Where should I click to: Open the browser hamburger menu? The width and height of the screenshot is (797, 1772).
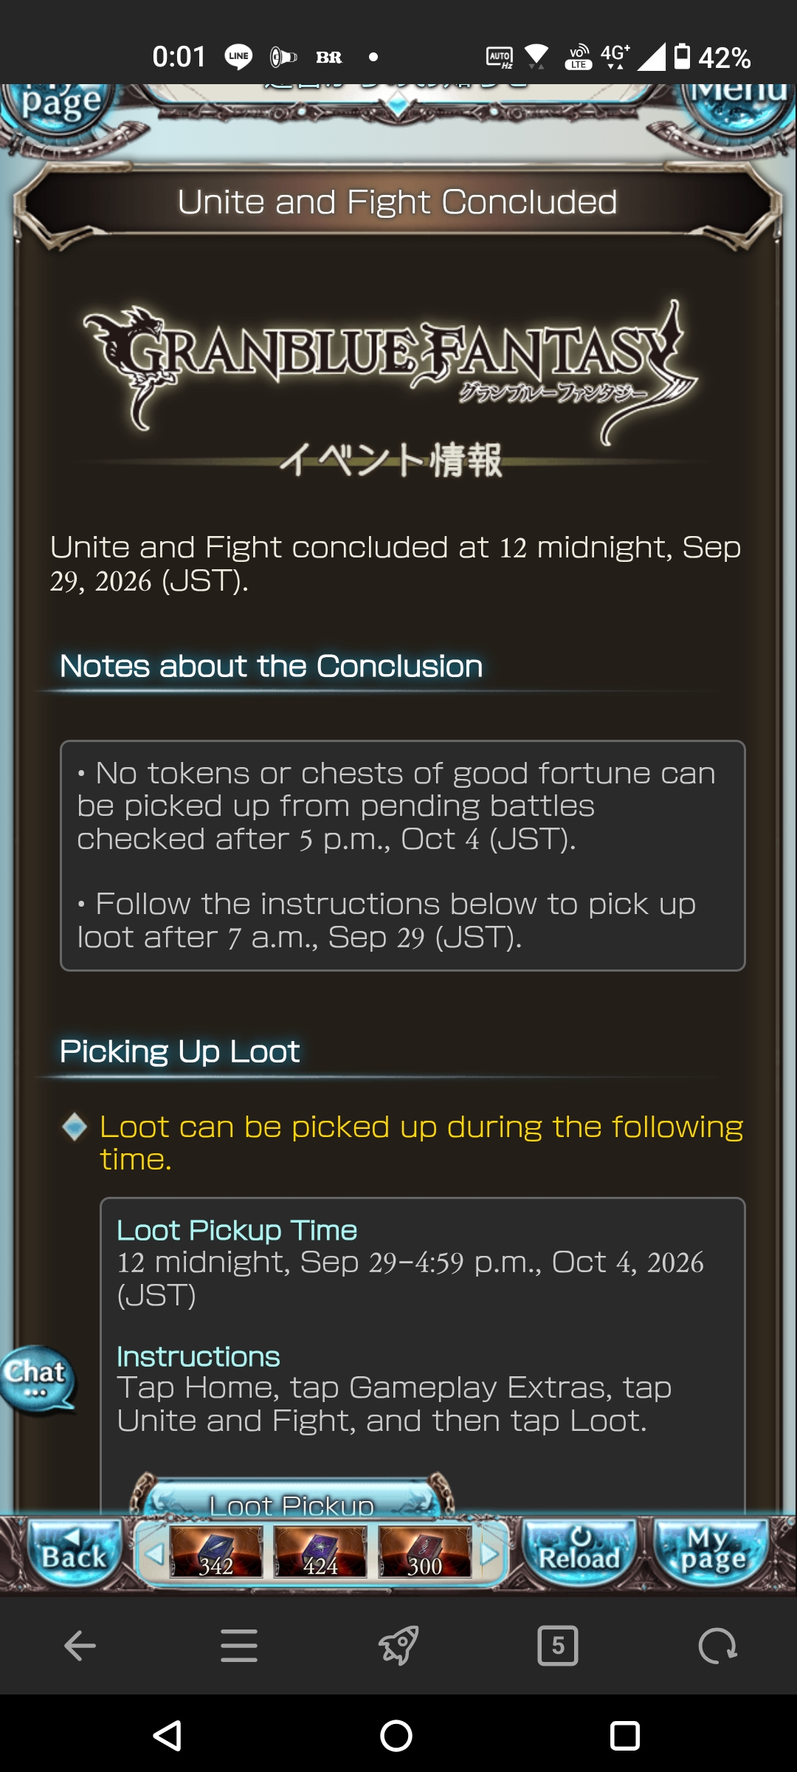coord(239,1646)
